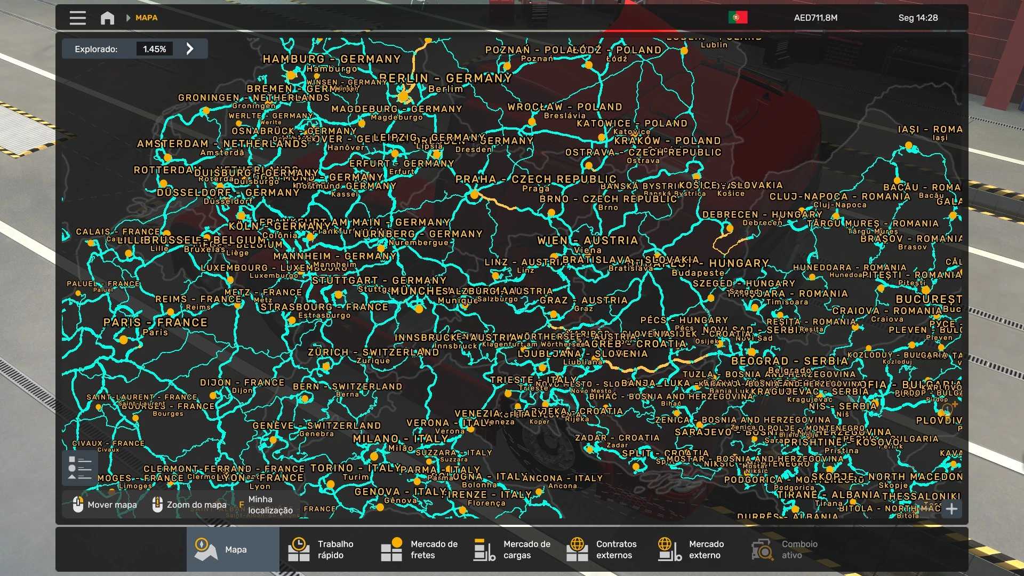Go to the home screen icon

pyautogui.click(x=107, y=18)
